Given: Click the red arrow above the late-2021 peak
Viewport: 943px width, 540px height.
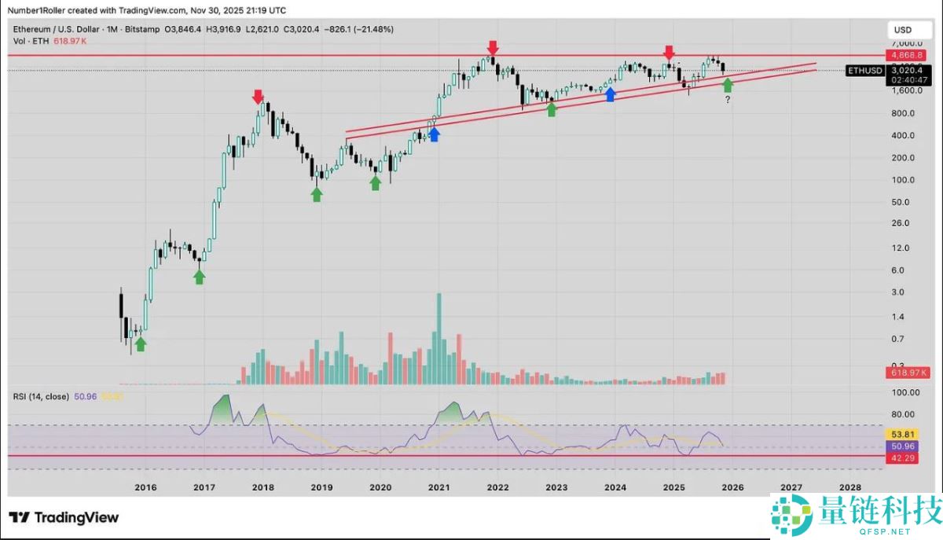Looking at the screenshot, I should (492, 49).
